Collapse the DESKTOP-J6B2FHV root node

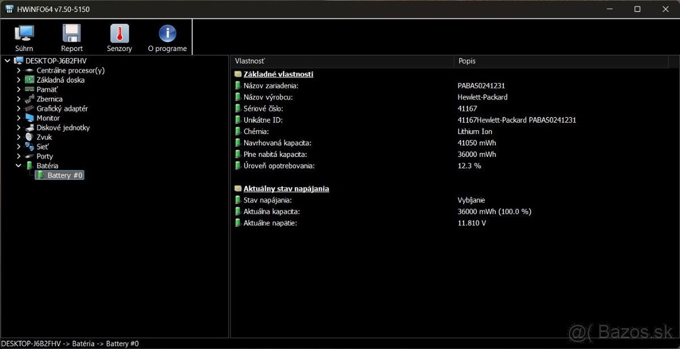[7, 61]
